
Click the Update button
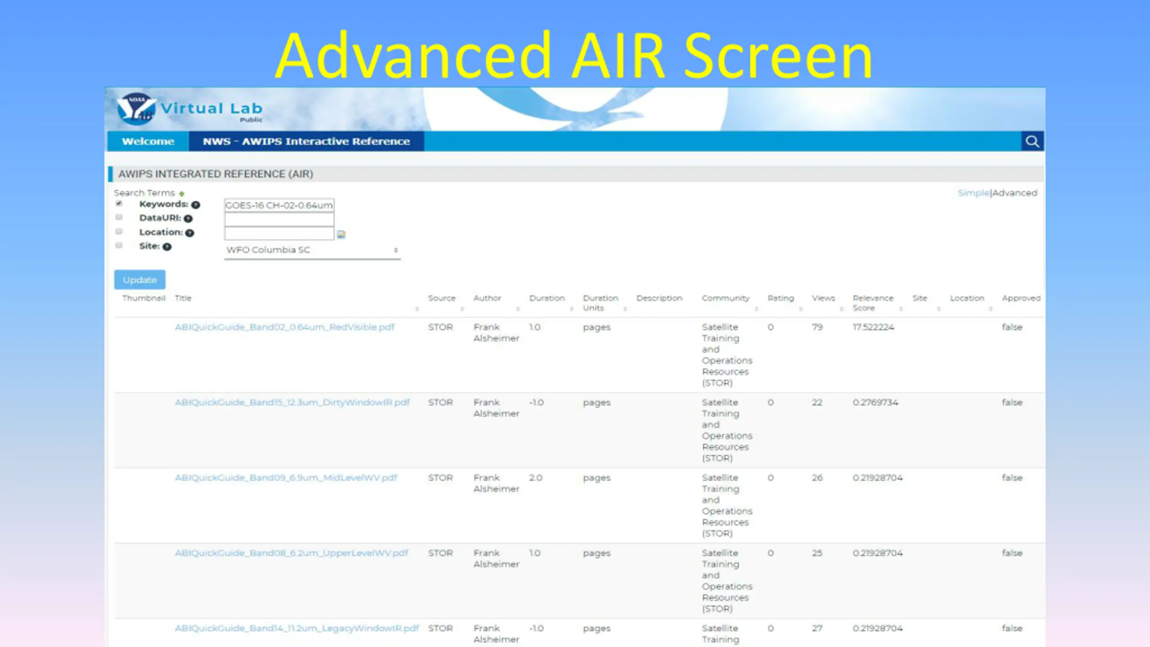pos(140,280)
